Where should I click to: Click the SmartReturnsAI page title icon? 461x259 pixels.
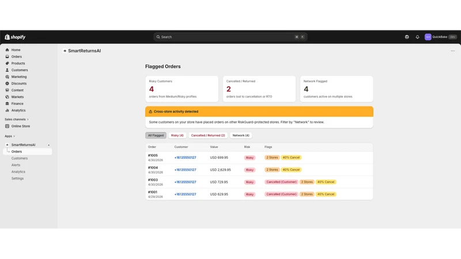[65, 51]
